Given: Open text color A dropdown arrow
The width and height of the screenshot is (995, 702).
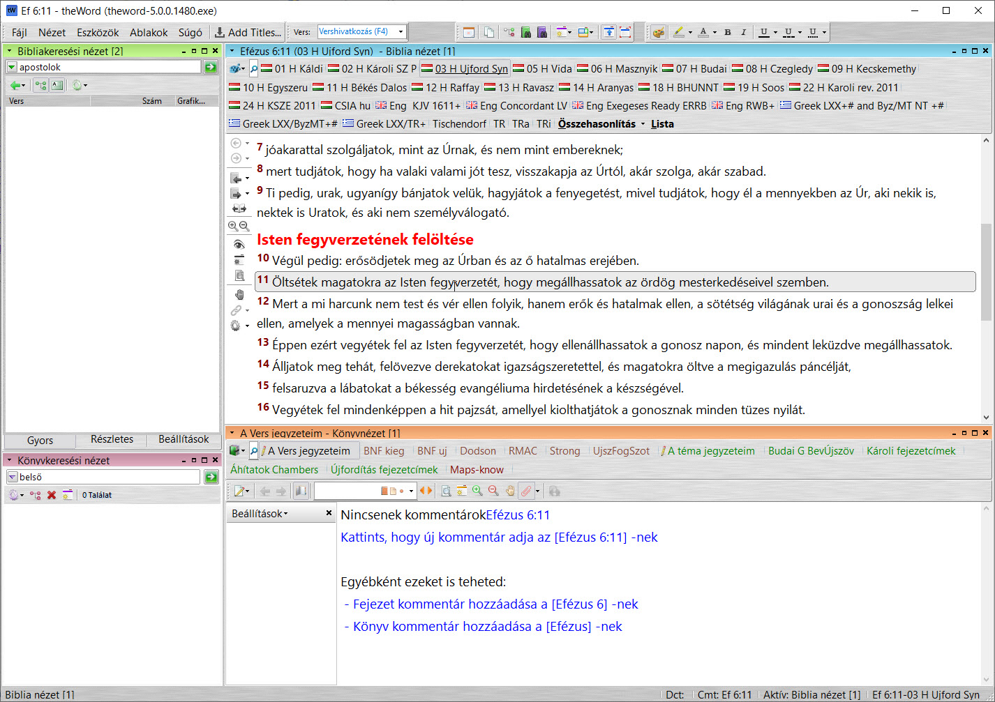Looking at the screenshot, I should 715,32.
